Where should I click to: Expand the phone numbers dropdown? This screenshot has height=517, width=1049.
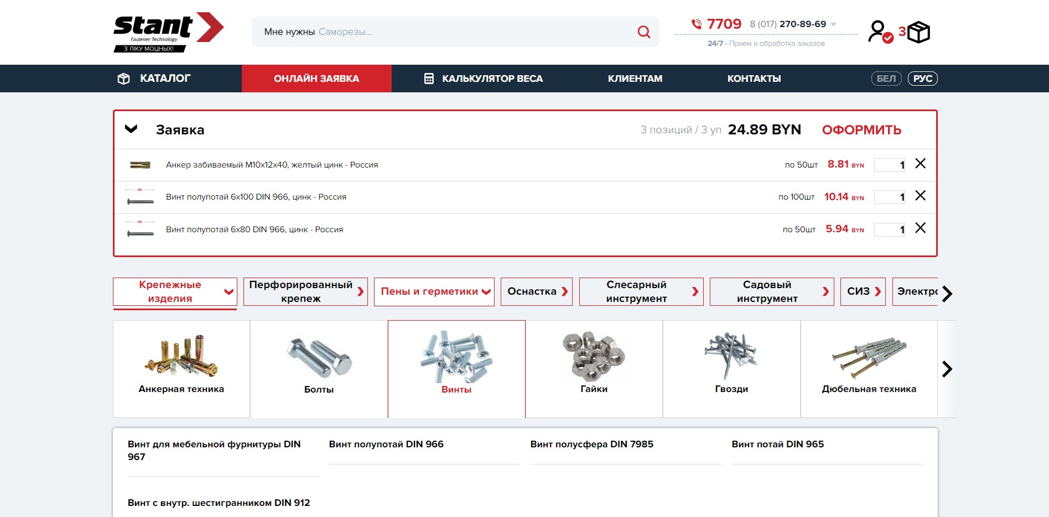pyautogui.click(x=834, y=24)
